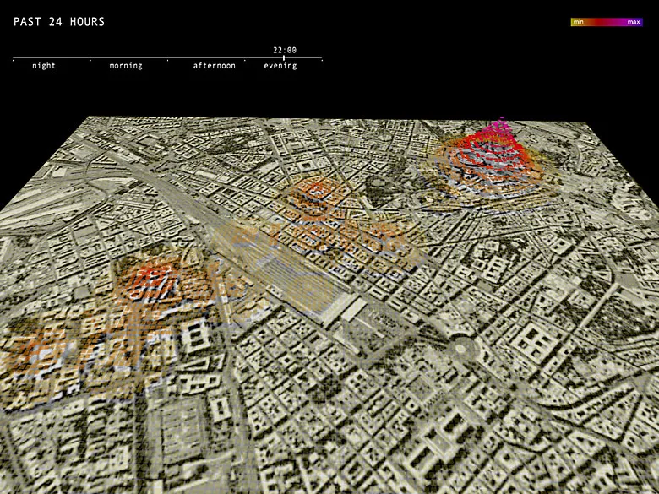Click the min end of color legend
The image size is (659, 494).
pos(579,22)
